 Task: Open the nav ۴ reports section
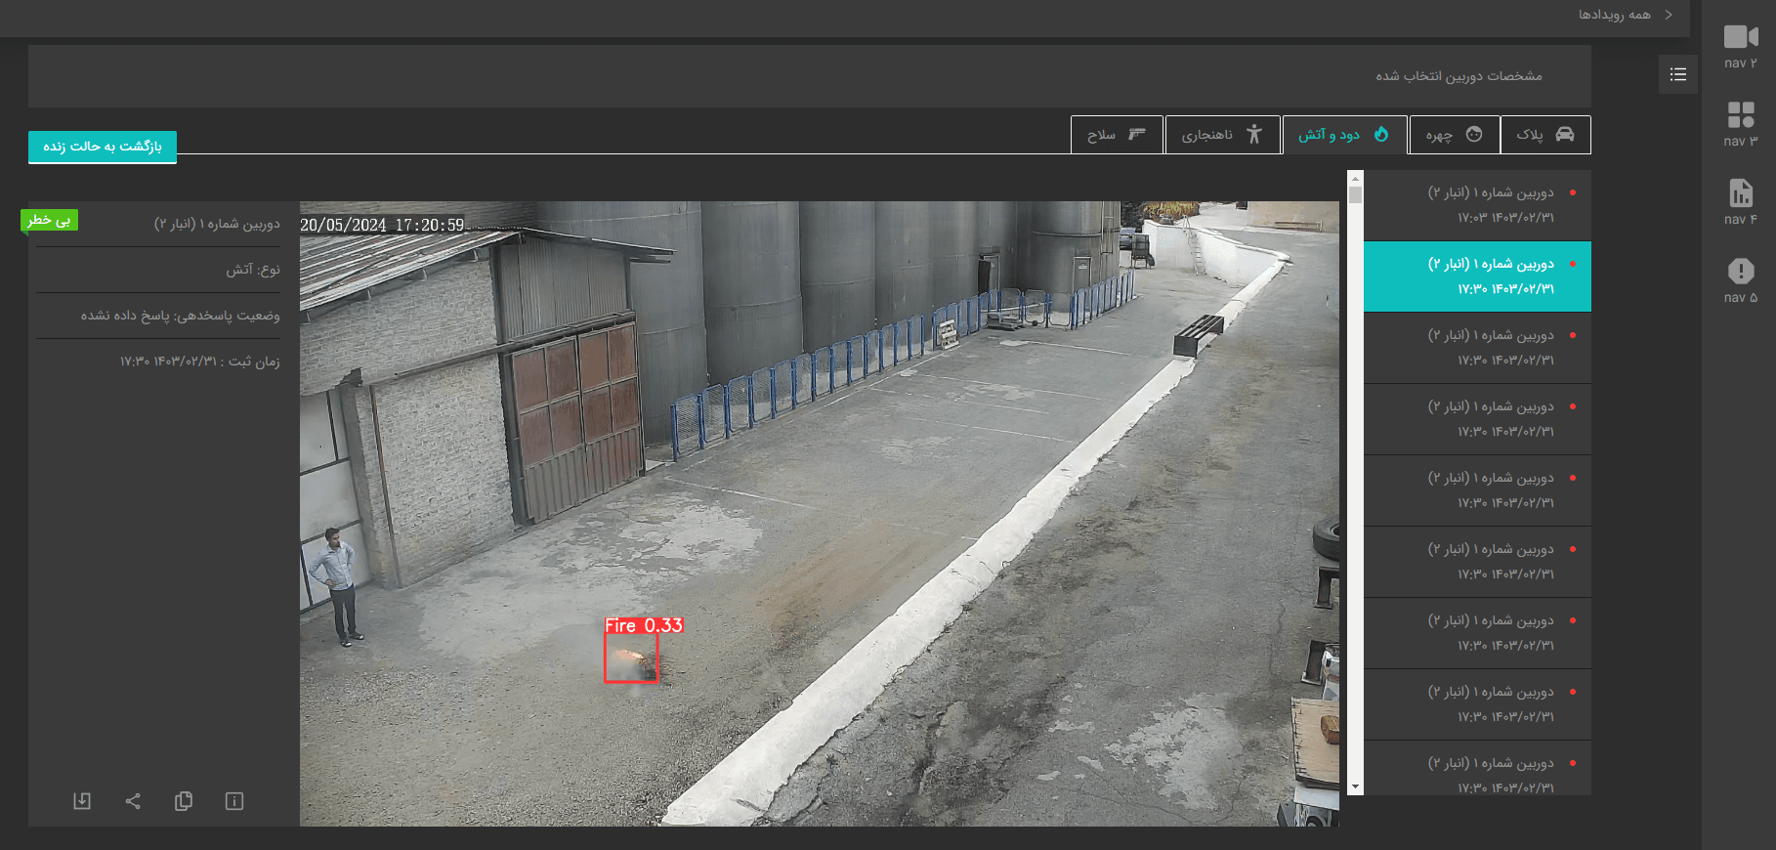pyautogui.click(x=1740, y=203)
